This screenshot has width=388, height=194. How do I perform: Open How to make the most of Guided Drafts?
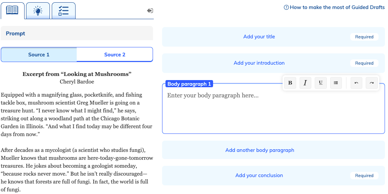337,8
